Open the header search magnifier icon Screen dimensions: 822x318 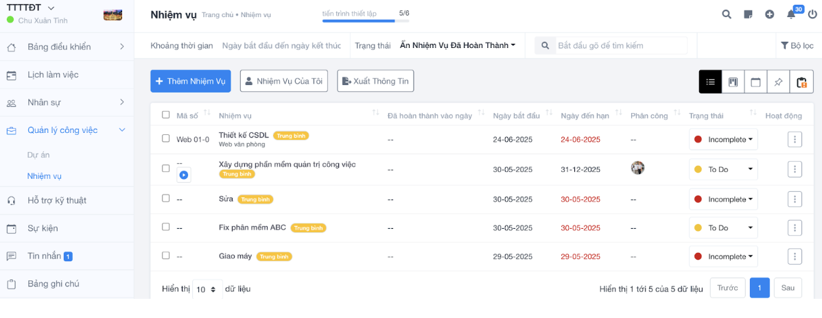pos(727,14)
